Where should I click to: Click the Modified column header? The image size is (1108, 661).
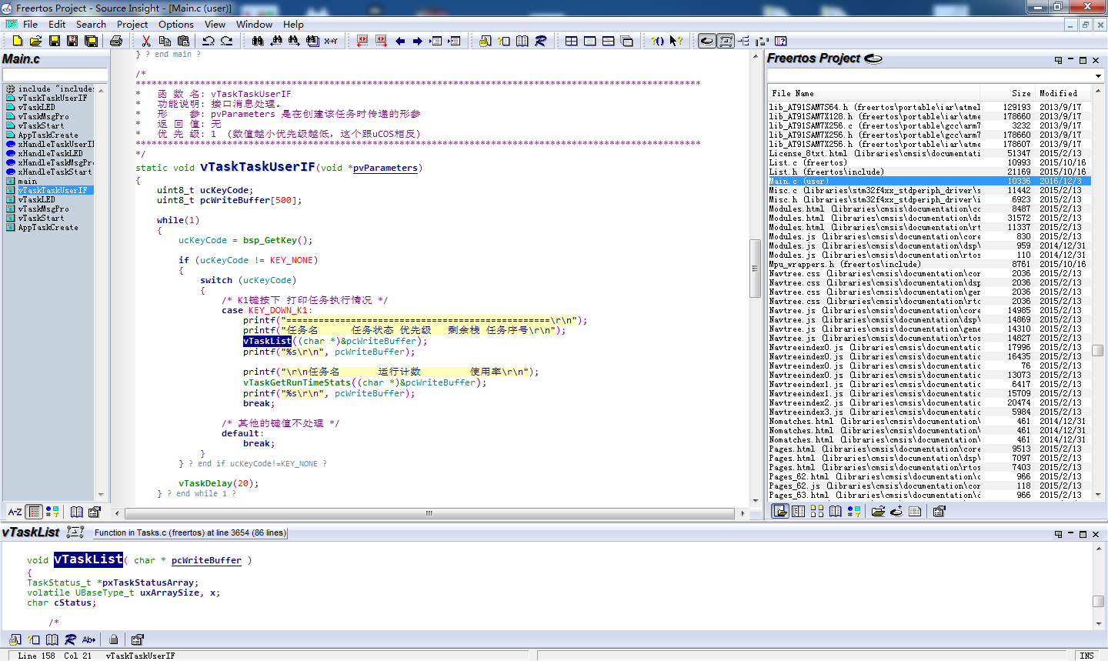pyautogui.click(x=1063, y=93)
